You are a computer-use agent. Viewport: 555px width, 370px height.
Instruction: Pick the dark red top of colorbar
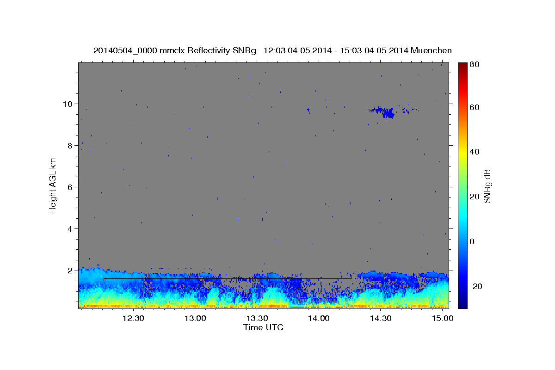(462, 67)
